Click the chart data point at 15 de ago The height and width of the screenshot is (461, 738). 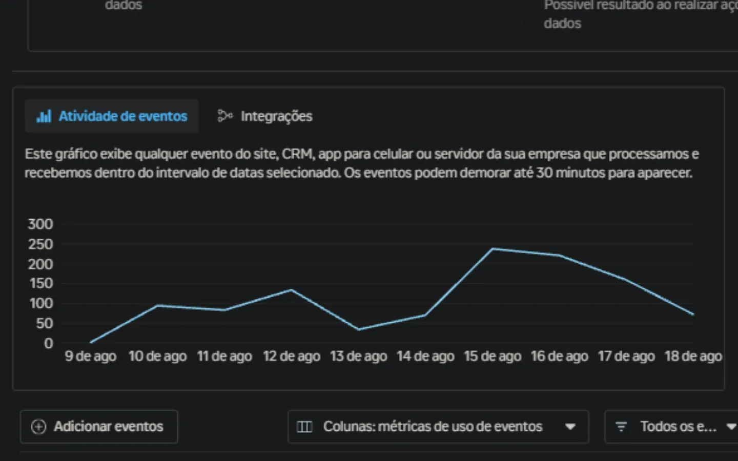tap(493, 249)
